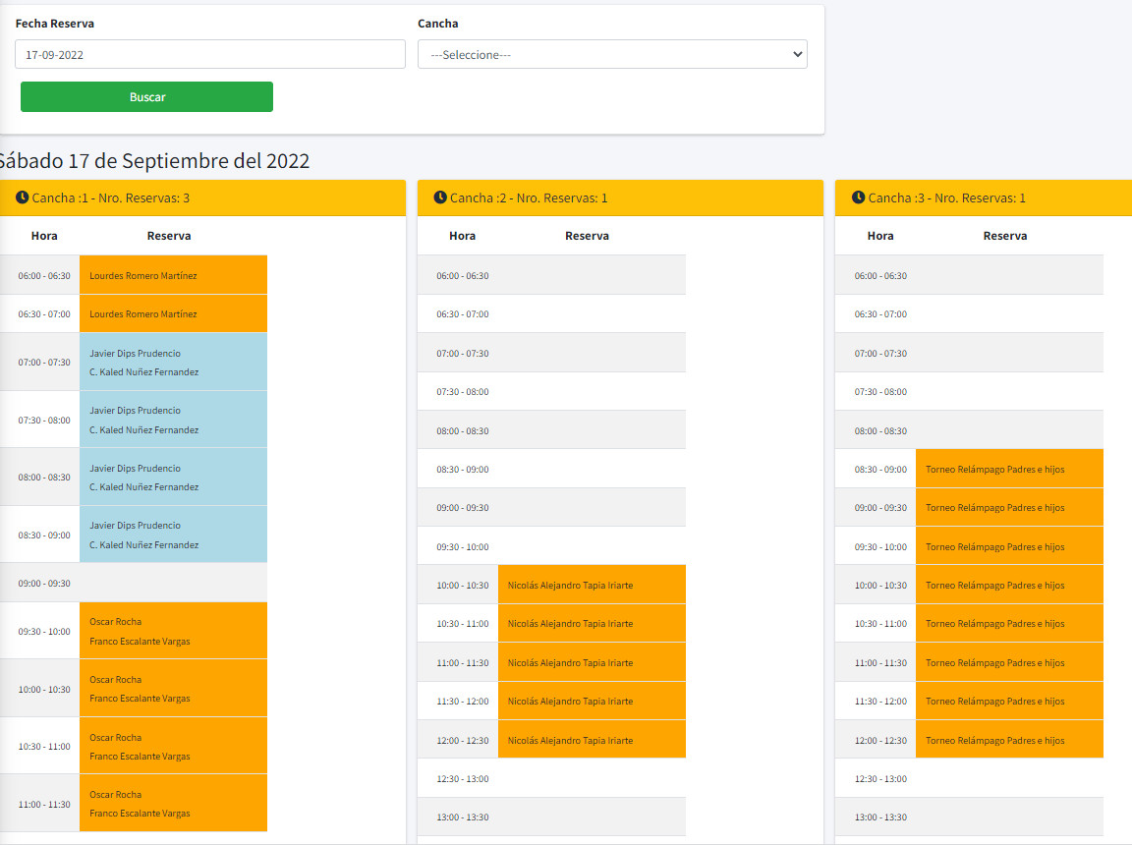The image size is (1132, 845).
Task: Select Oscar Rocha 09:30 reservation on Cancha 1
Action: point(173,631)
